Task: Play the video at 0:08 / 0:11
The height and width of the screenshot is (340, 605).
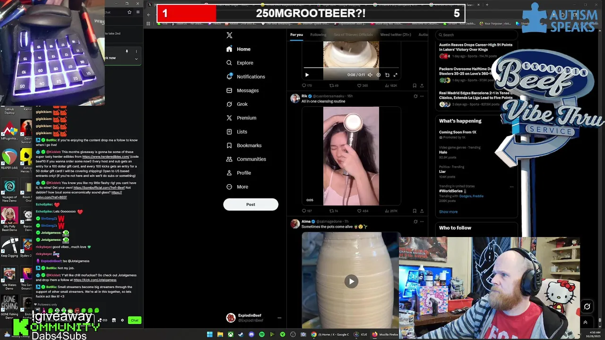Action: tap(307, 75)
